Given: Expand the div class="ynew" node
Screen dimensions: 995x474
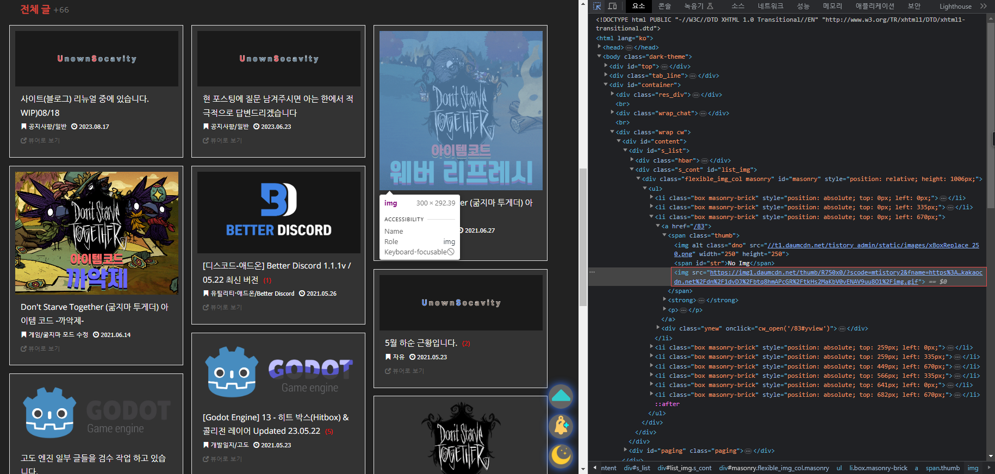Looking at the screenshot, I should pos(658,328).
